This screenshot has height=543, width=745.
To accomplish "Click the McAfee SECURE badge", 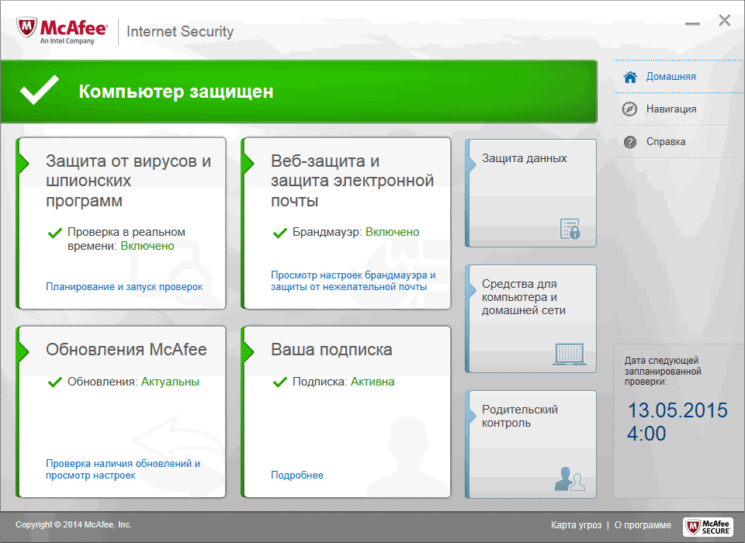I will [709, 526].
